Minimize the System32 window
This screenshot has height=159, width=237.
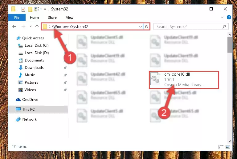(x=197, y=9)
